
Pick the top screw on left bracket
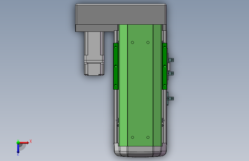point(116,47)
